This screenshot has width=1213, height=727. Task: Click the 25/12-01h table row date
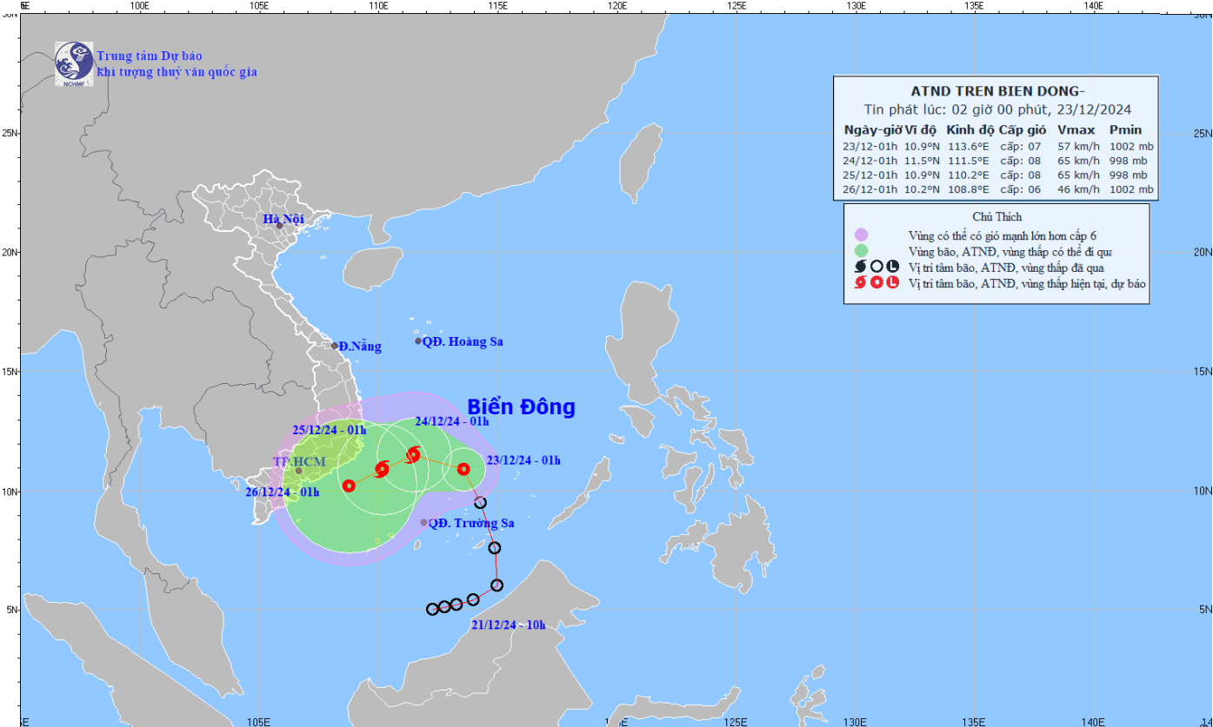click(871, 175)
